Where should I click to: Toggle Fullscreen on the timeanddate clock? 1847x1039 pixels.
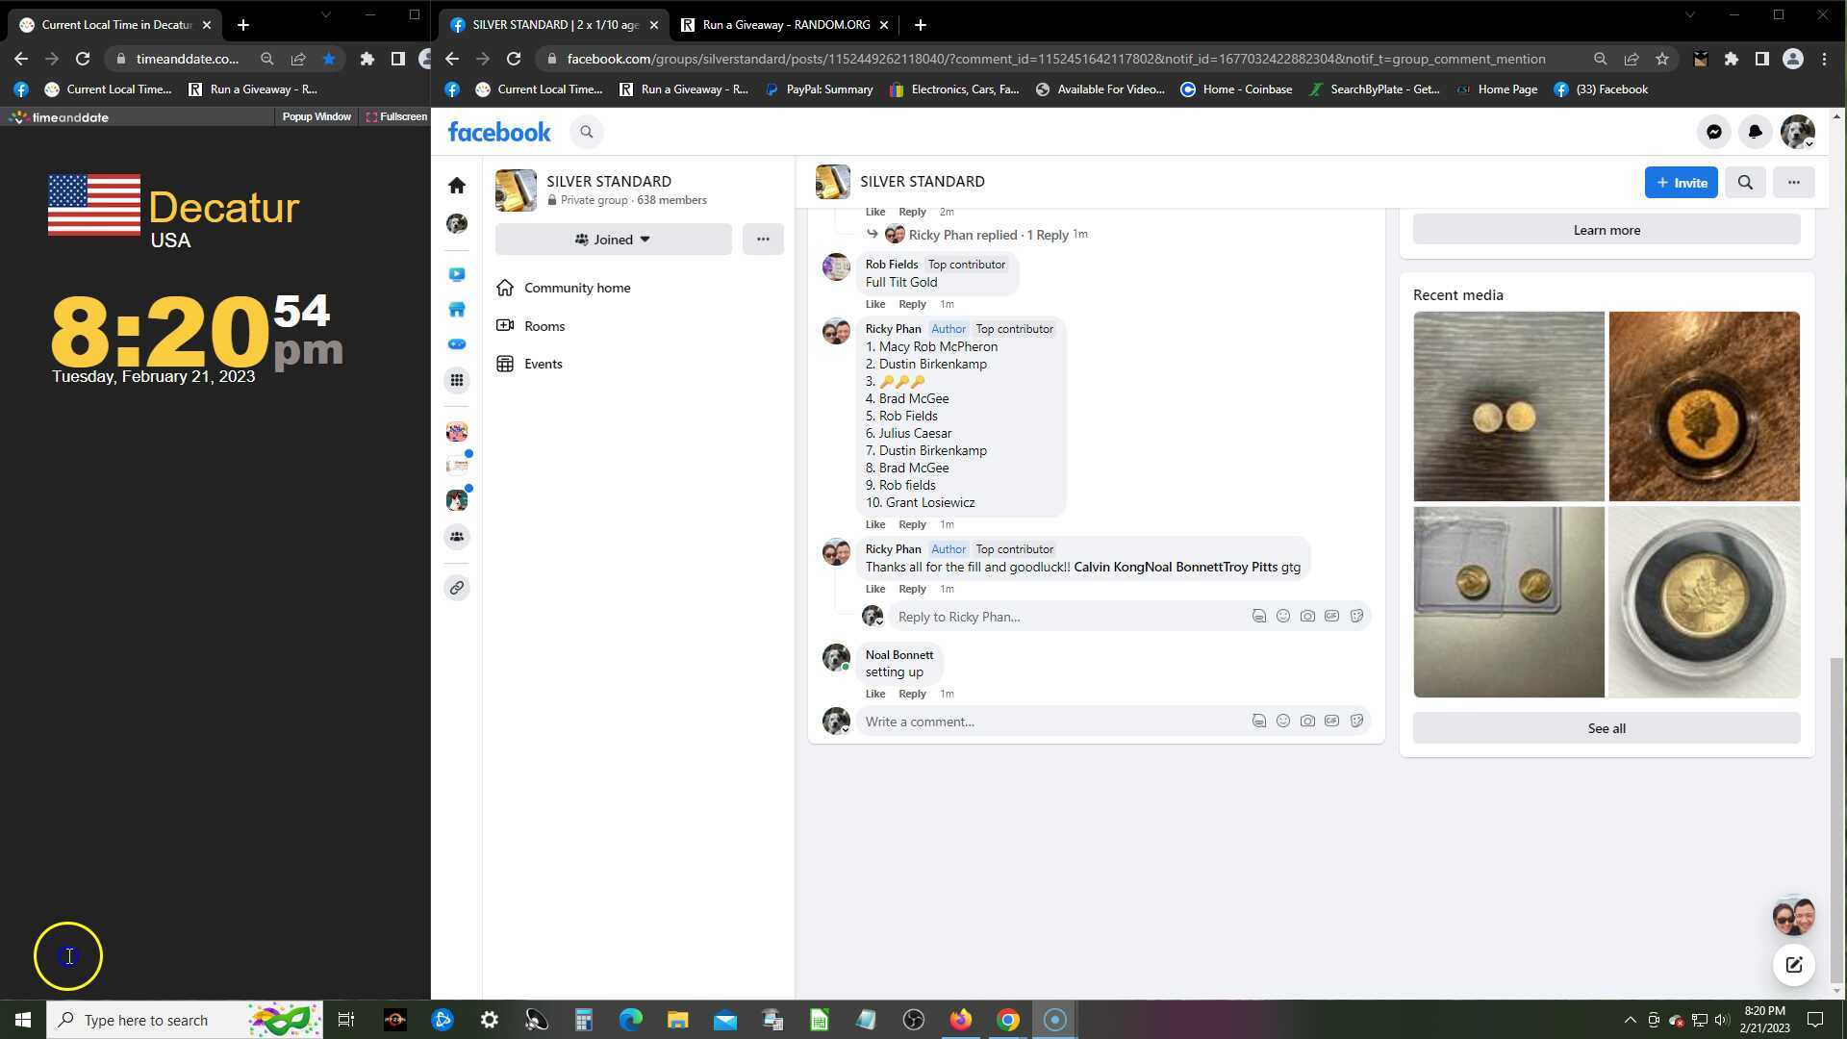pos(396,117)
